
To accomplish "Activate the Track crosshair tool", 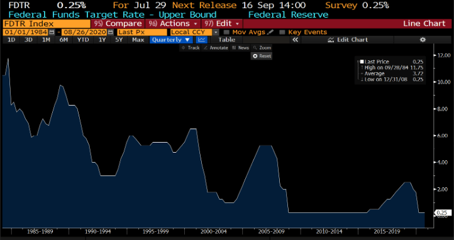I will click(x=190, y=48).
